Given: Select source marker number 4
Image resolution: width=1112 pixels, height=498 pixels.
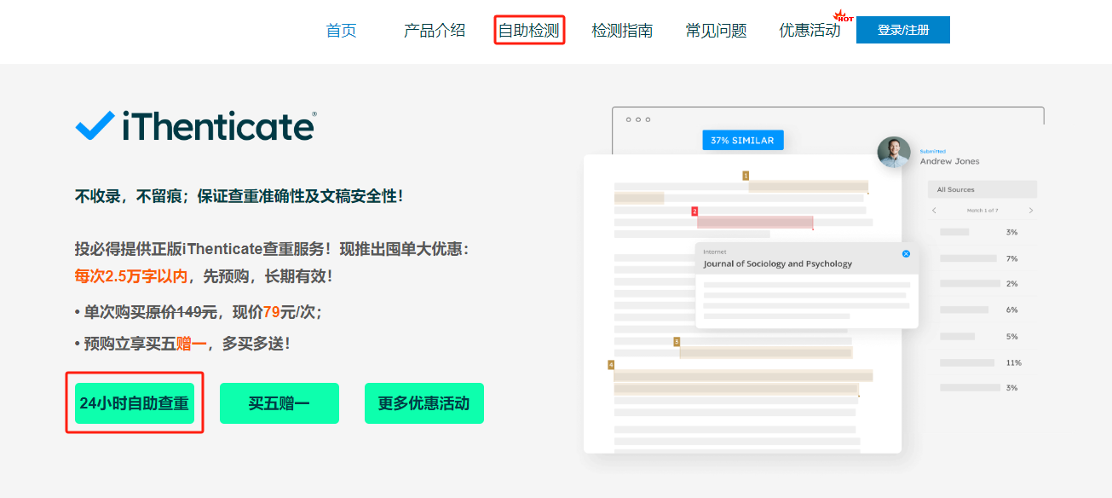Looking at the screenshot, I should (x=611, y=365).
